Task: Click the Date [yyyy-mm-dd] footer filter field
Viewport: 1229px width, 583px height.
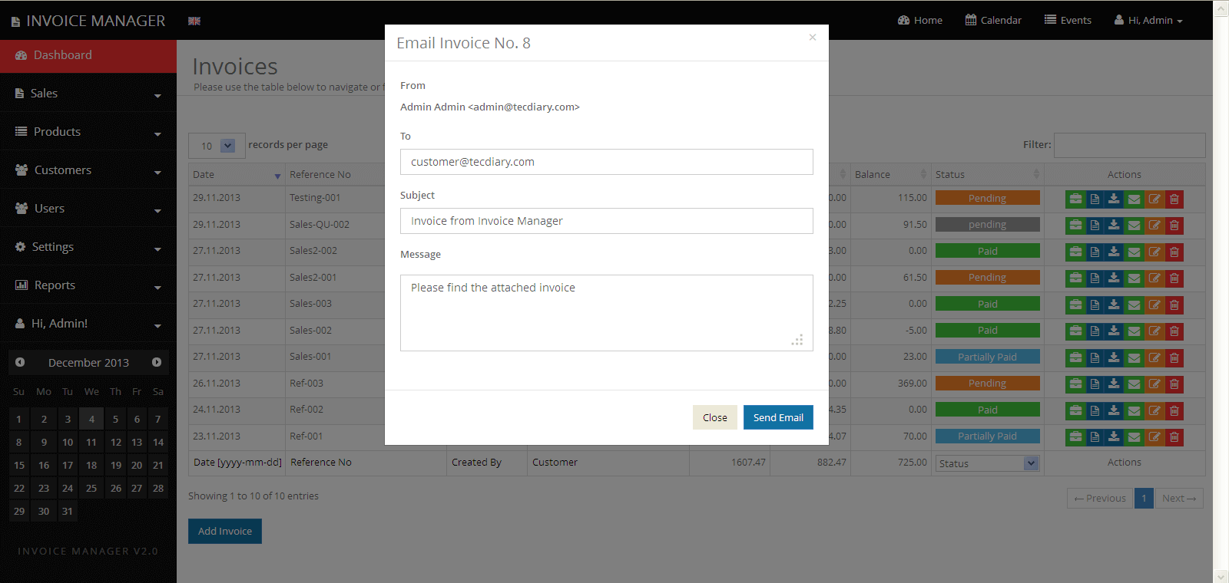Action: coord(237,463)
